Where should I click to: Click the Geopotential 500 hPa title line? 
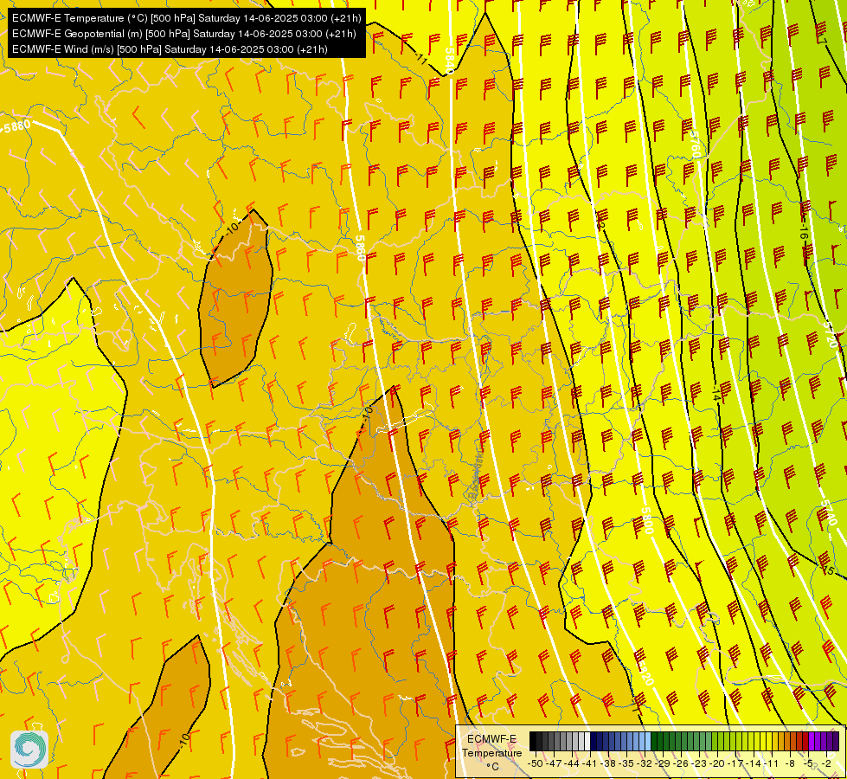183,34
